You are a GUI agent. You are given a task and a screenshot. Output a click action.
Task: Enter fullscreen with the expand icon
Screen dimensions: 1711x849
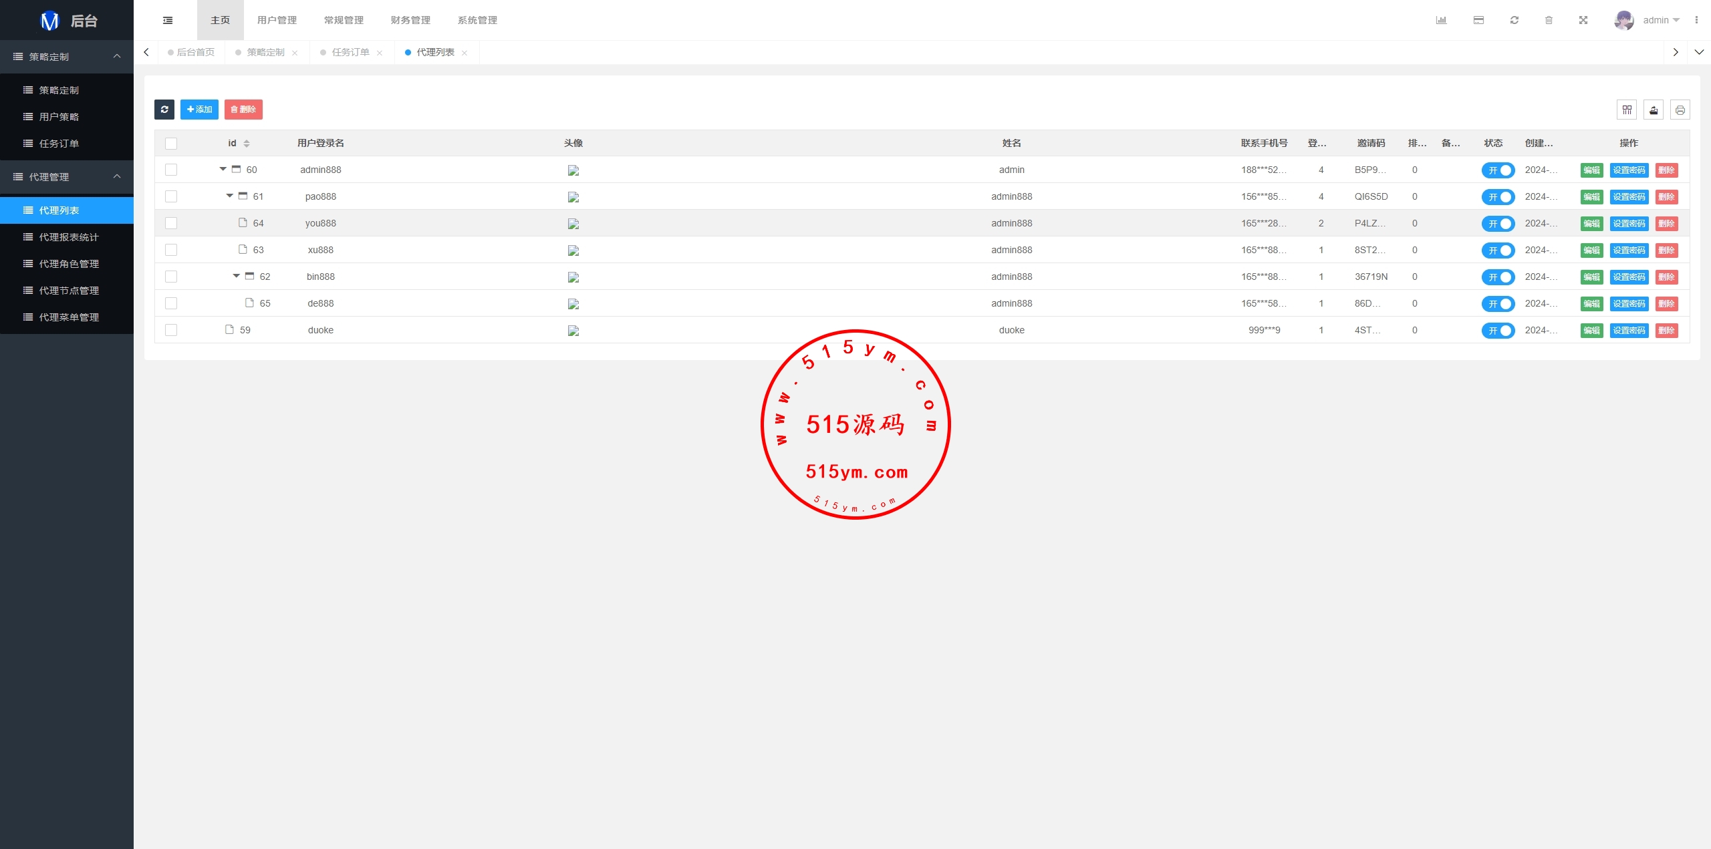click(x=1583, y=20)
